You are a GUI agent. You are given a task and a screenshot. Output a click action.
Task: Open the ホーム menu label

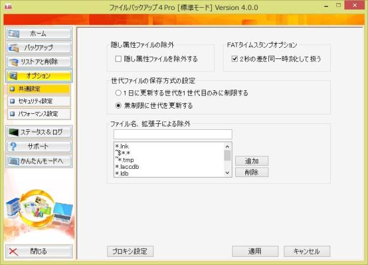click(38, 34)
